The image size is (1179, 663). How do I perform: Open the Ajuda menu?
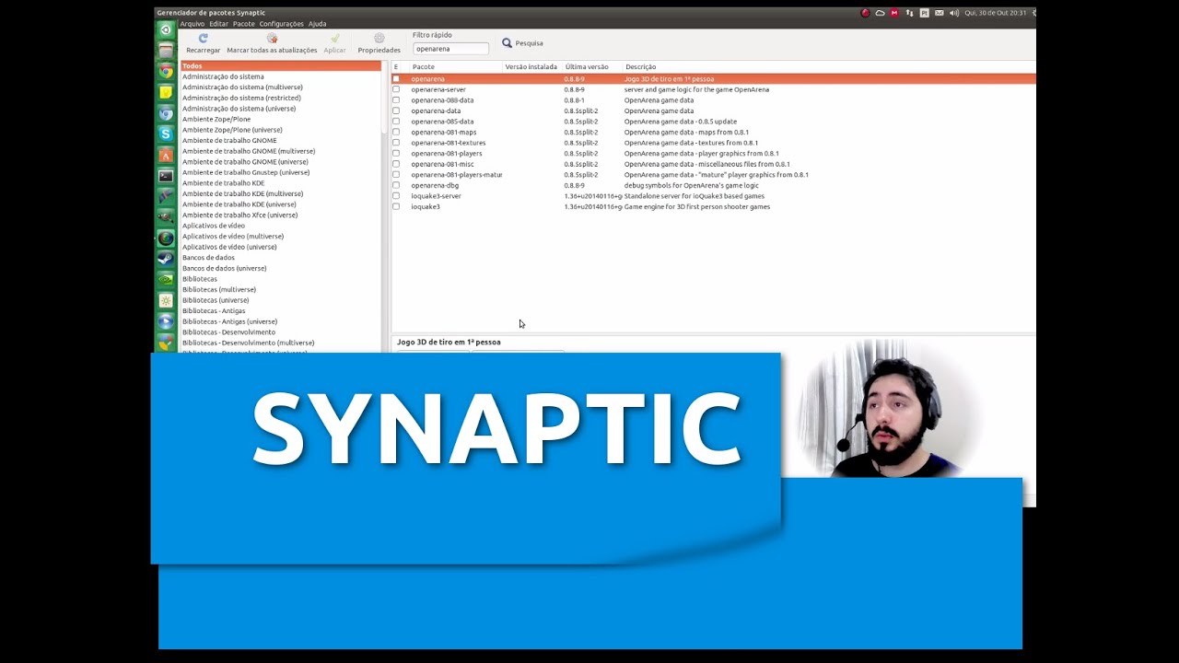point(317,24)
